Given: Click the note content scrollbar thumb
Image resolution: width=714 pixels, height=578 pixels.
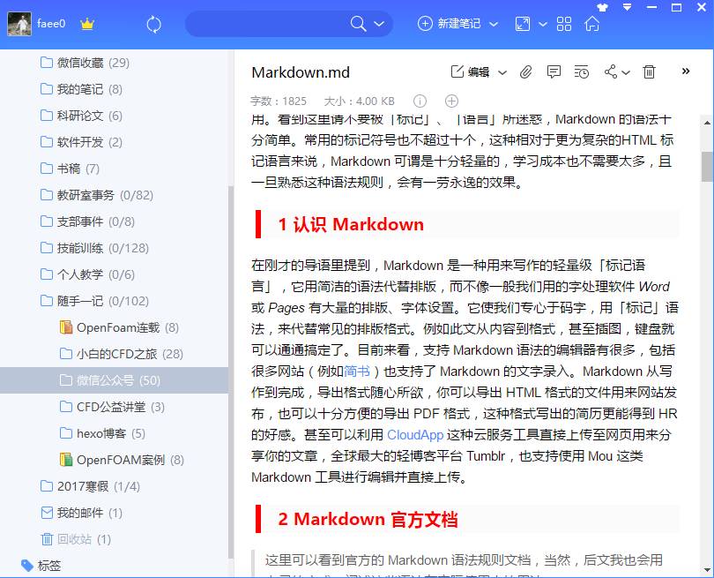Looking at the screenshot, I should 707,167.
